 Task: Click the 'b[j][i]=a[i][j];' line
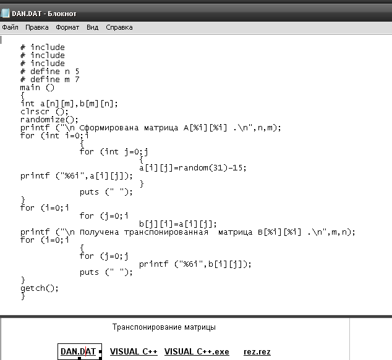click(x=177, y=224)
